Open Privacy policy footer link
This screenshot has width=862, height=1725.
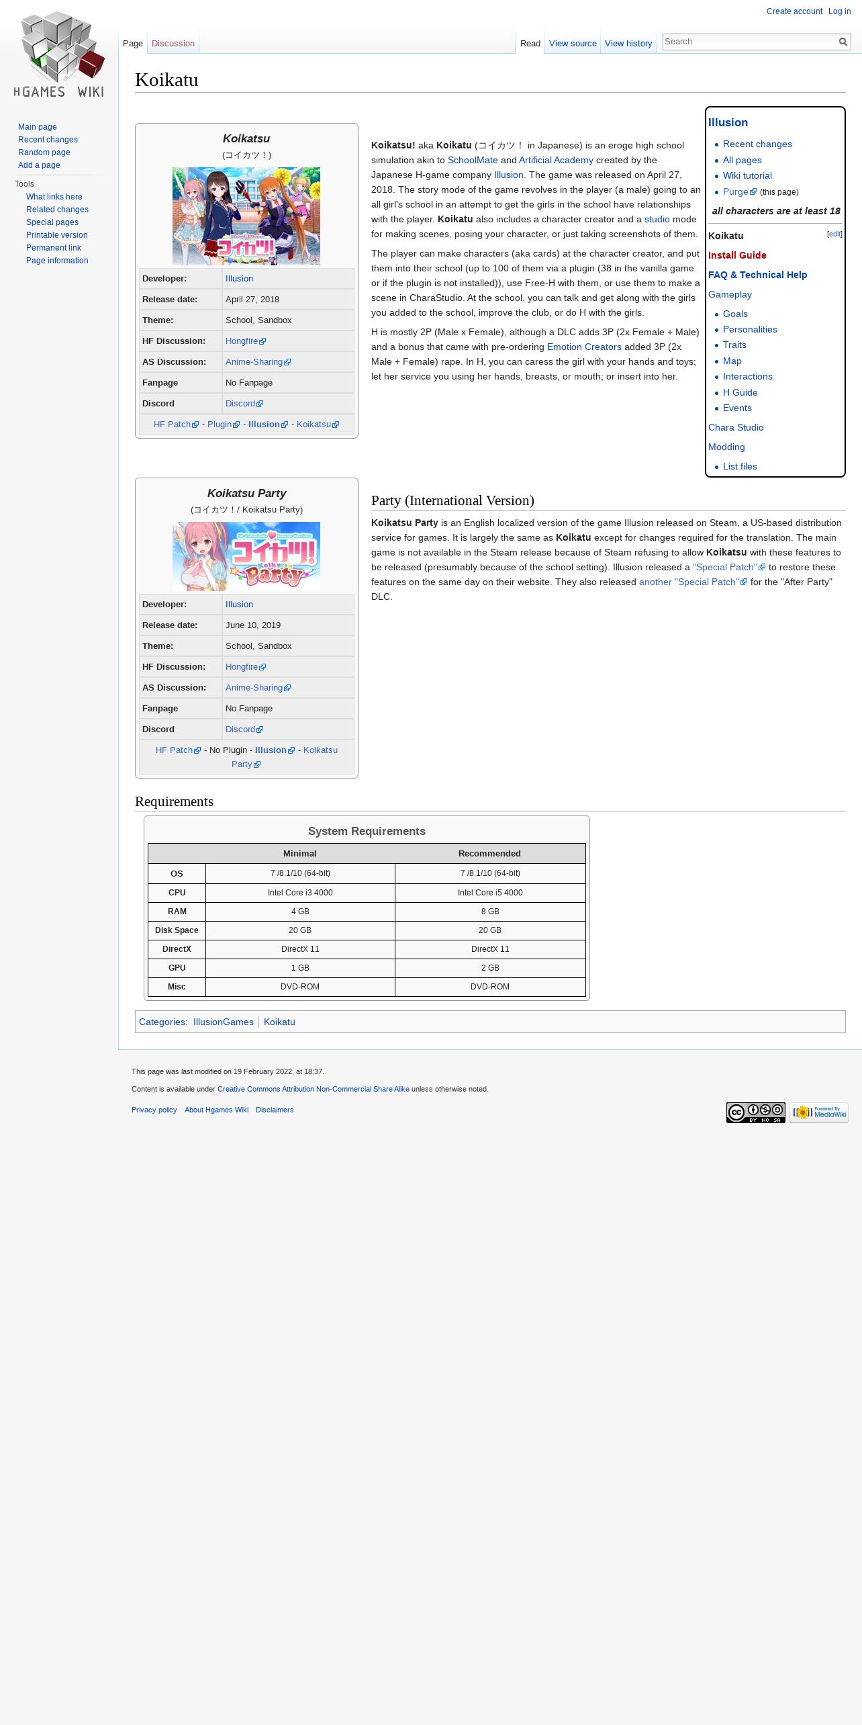click(154, 1110)
